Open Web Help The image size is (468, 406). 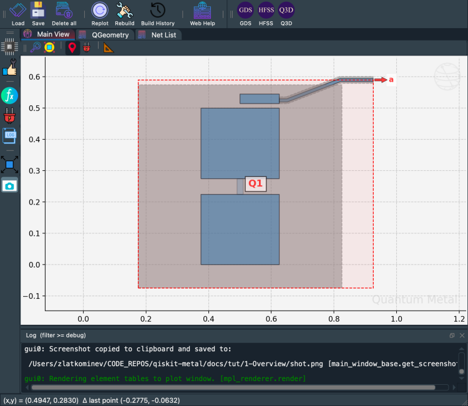[x=202, y=11]
